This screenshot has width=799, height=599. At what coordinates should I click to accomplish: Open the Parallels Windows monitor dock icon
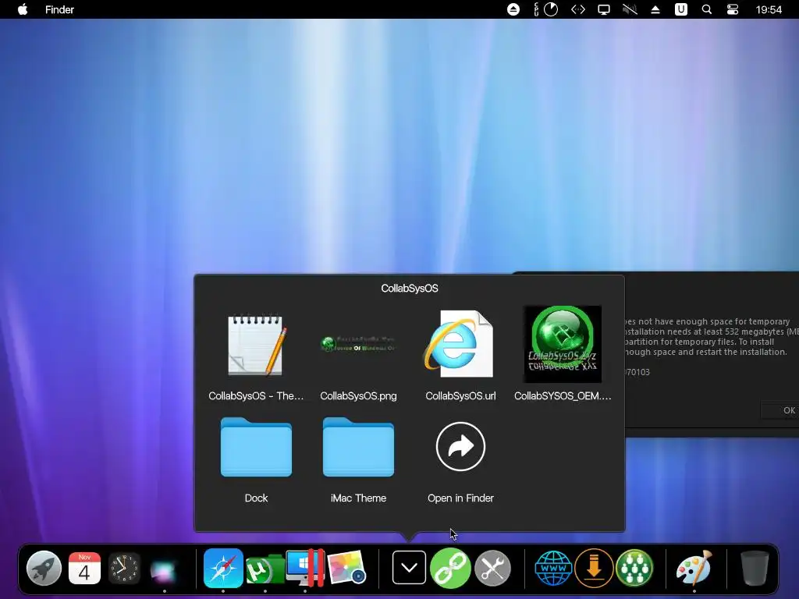tap(305, 568)
